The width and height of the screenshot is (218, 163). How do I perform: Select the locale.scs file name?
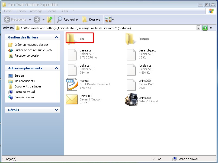pyautogui.click(x=145, y=66)
